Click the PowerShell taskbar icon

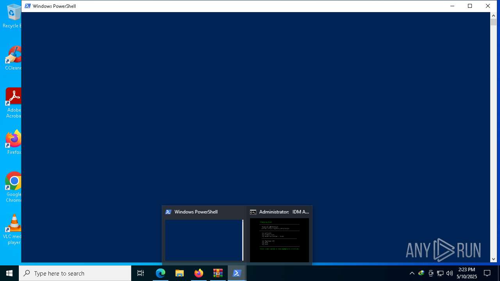point(237,273)
